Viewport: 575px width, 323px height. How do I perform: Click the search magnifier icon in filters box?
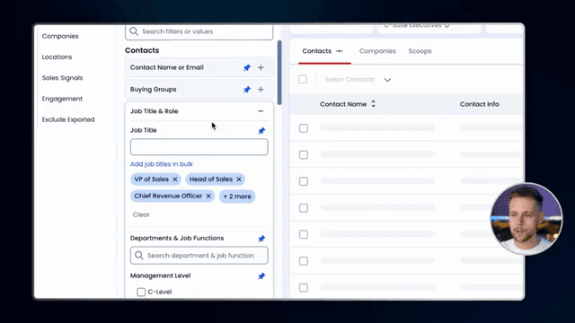click(x=134, y=31)
